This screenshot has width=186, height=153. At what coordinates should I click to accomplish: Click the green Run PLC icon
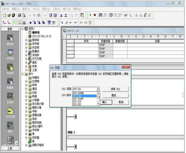[90, 15]
